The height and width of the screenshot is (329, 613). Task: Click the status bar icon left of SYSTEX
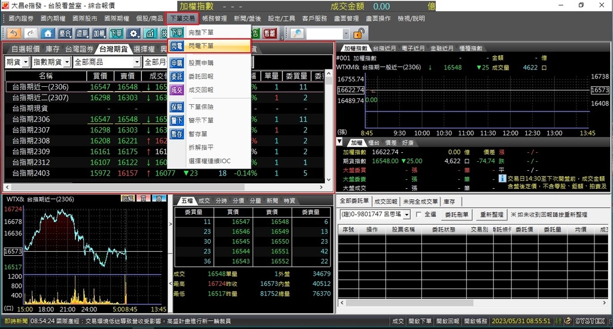[568, 321]
